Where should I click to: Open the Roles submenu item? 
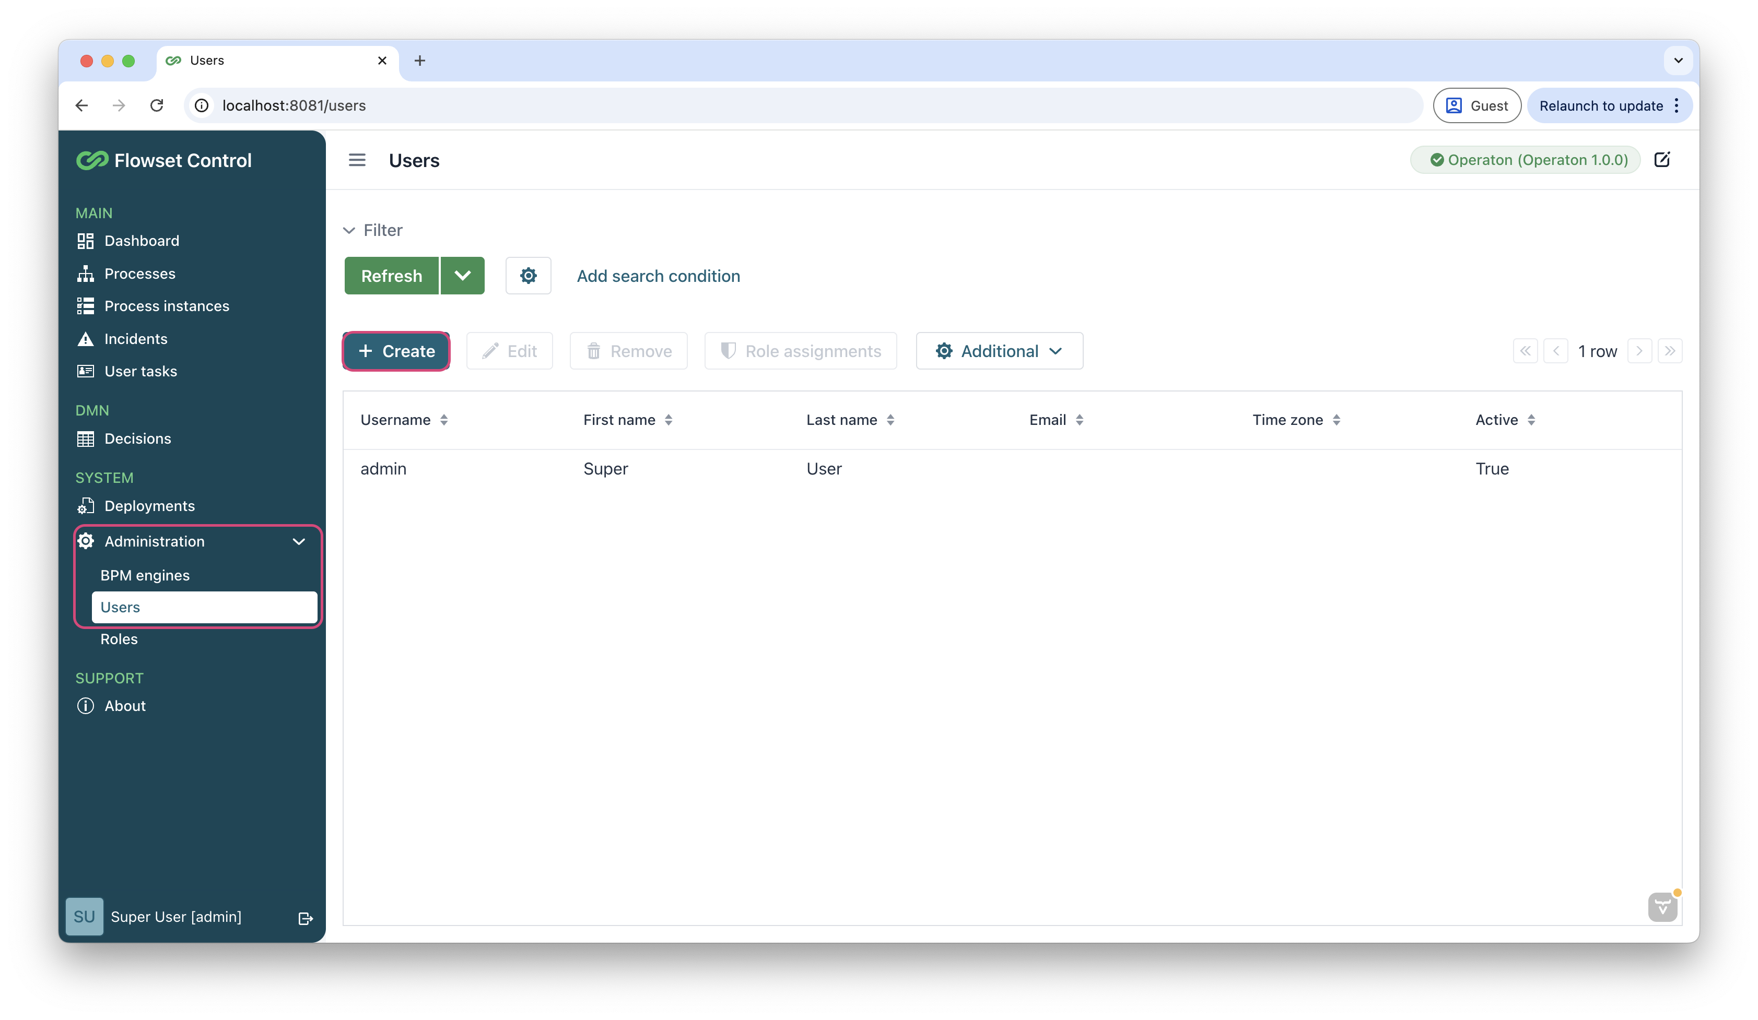119,639
